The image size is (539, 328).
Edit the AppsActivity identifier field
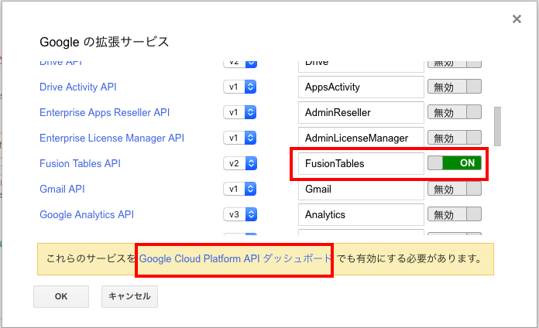click(x=361, y=87)
